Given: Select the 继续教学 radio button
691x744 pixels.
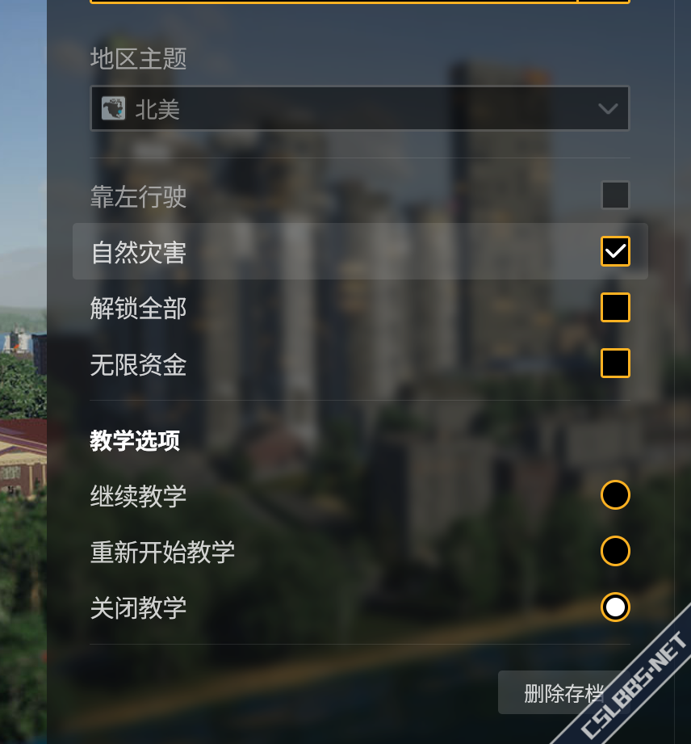Looking at the screenshot, I should click(615, 495).
